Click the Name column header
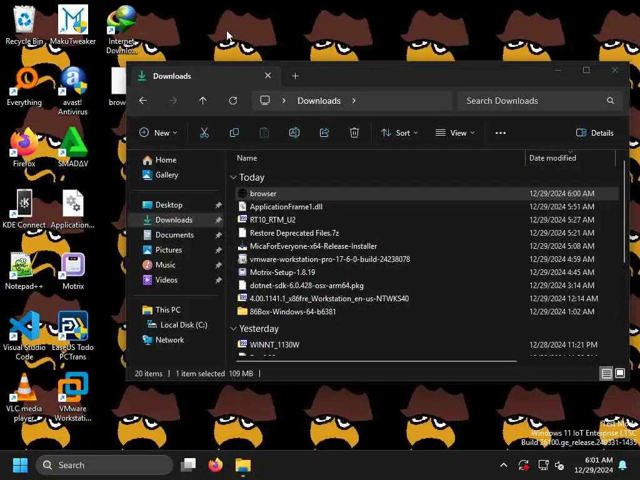This screenshot has width=640, height=480. pos(247,158)
